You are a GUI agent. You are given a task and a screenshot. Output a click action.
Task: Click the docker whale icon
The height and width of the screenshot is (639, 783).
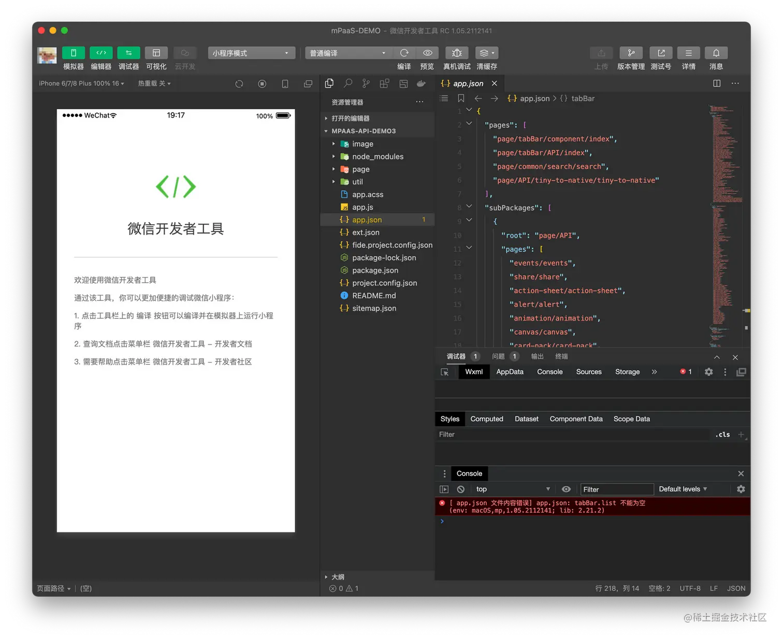click(x=421, y=83)
